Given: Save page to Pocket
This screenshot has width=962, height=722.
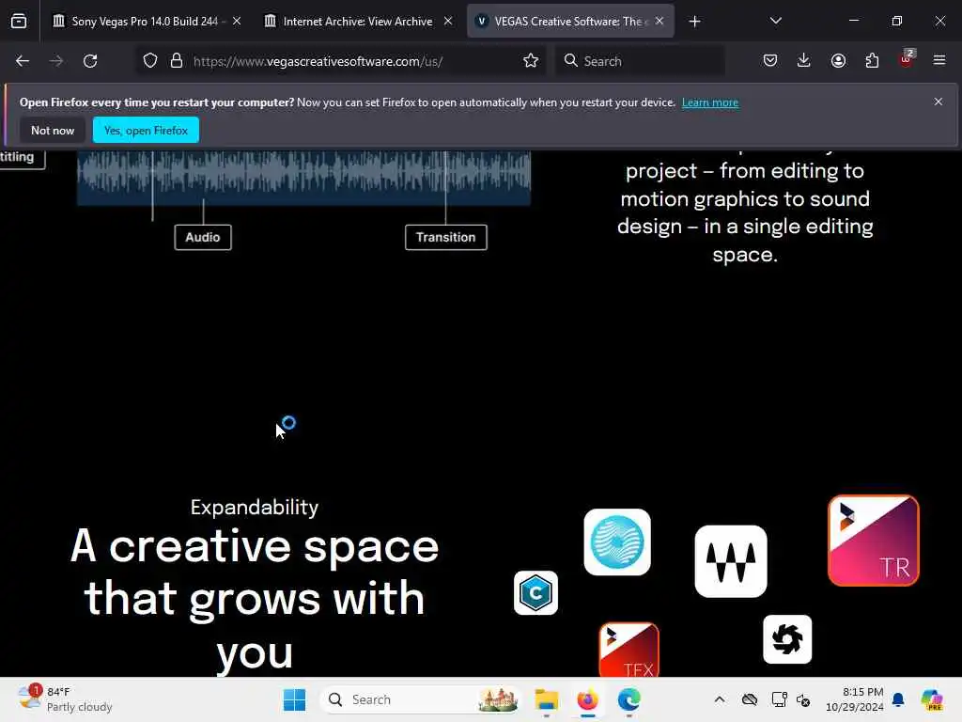Looking at the screenshot, I should pyautogui.click(x=770, y=61).
